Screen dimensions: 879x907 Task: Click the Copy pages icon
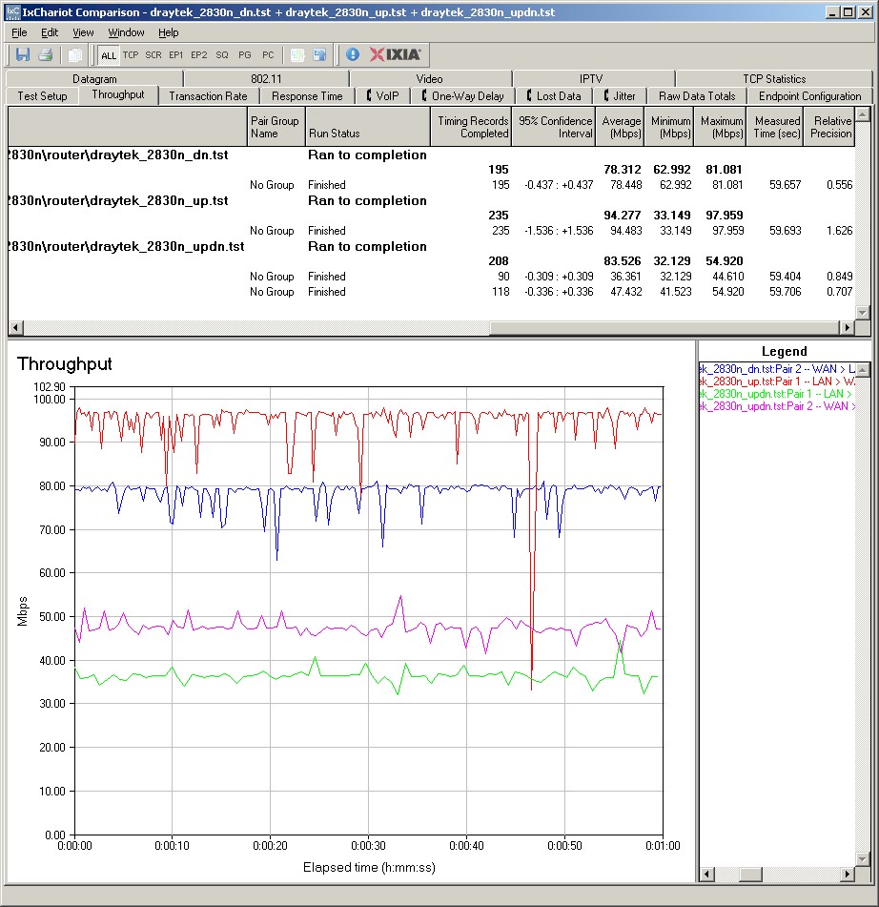click(74, 55)
